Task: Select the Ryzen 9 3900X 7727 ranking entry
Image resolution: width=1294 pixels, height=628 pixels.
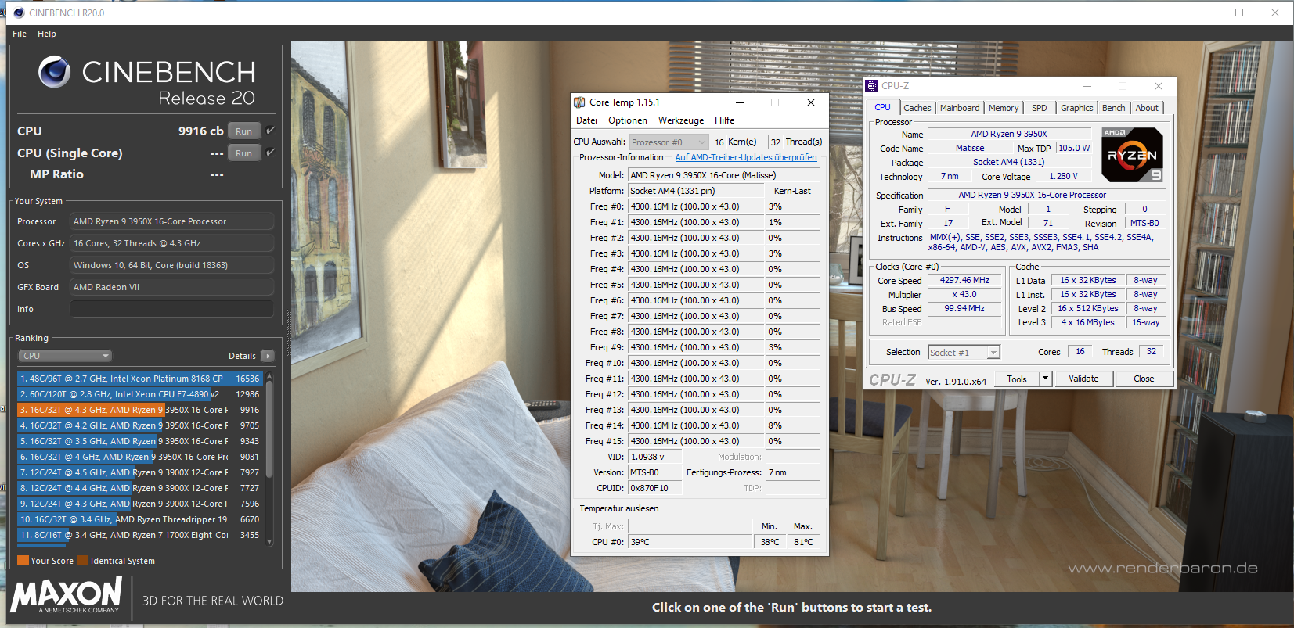Action: (139, 488)
